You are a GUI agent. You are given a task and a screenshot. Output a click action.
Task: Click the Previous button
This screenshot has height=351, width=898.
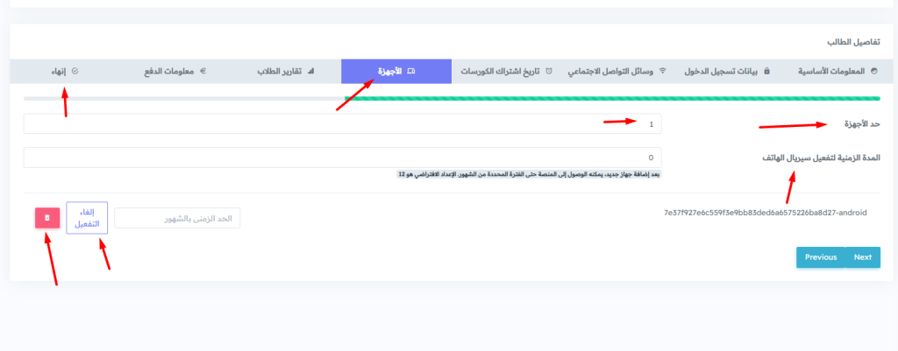pos(821,257)
